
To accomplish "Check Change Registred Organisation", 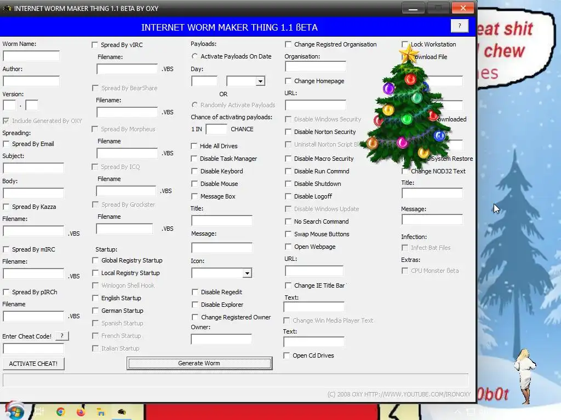I will click(x=288, y=44).
